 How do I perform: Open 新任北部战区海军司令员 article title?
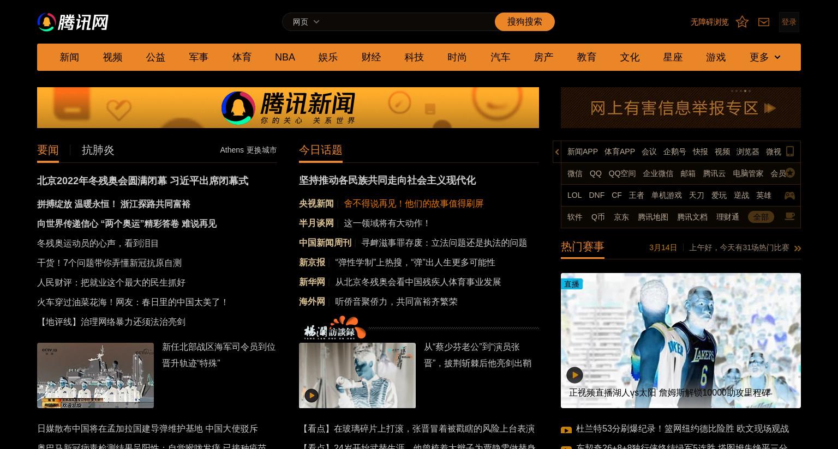pyautogui.click(x=219, y=355)
